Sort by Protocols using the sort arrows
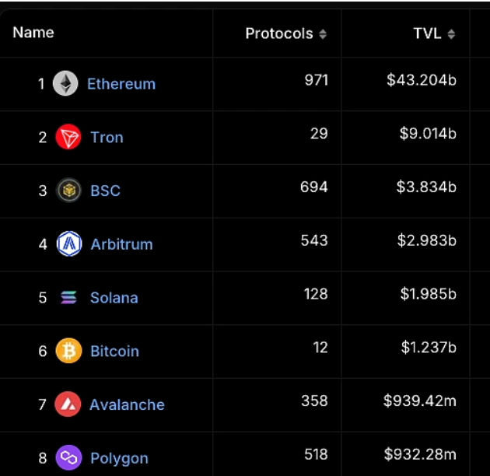This screenshot has height=476, width=490. click(x=323, y=34)
